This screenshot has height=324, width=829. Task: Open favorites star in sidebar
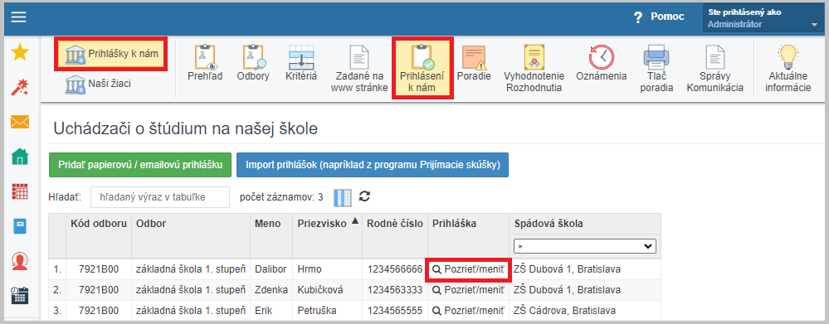pyautogui.click(x=20, y=52)
